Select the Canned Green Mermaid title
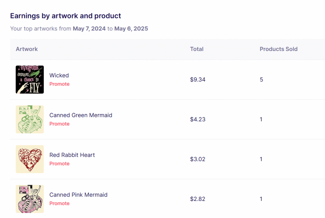This screenshot has width=325, height=218. (81, 115)
